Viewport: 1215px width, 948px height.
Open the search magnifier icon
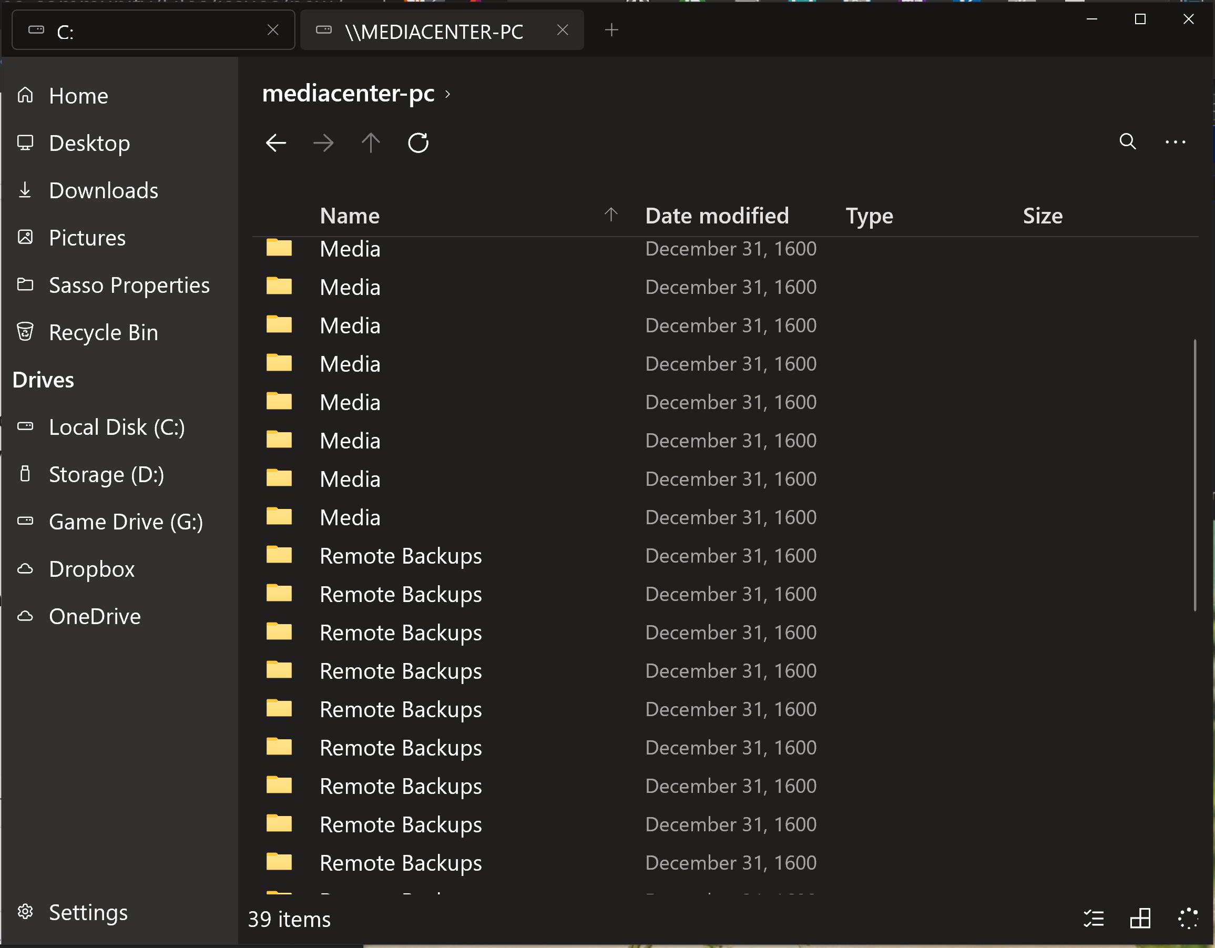[1128, 141]
